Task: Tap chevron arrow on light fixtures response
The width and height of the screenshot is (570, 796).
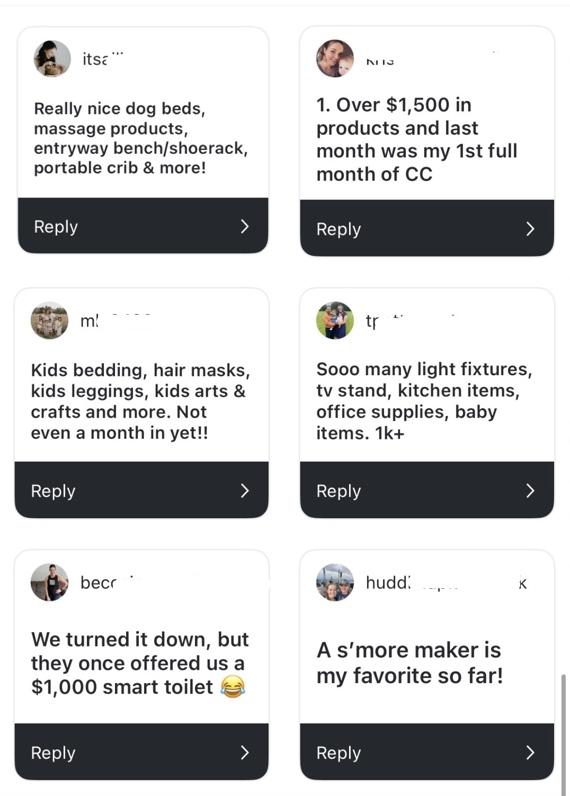Action: 530,490
